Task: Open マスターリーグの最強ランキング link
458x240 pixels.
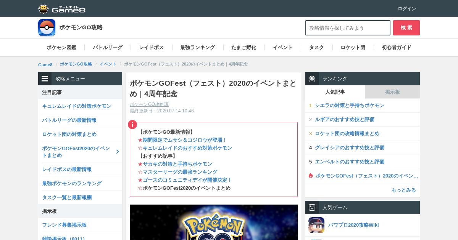Action: click(180, 172)
